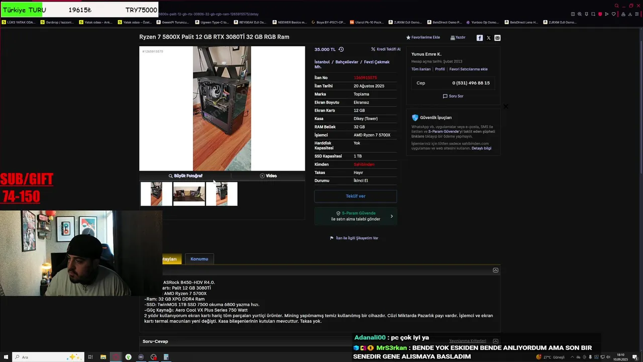Open Kredi Teklifi Al offer
643x362 pixels.
[x=386, y=49]
